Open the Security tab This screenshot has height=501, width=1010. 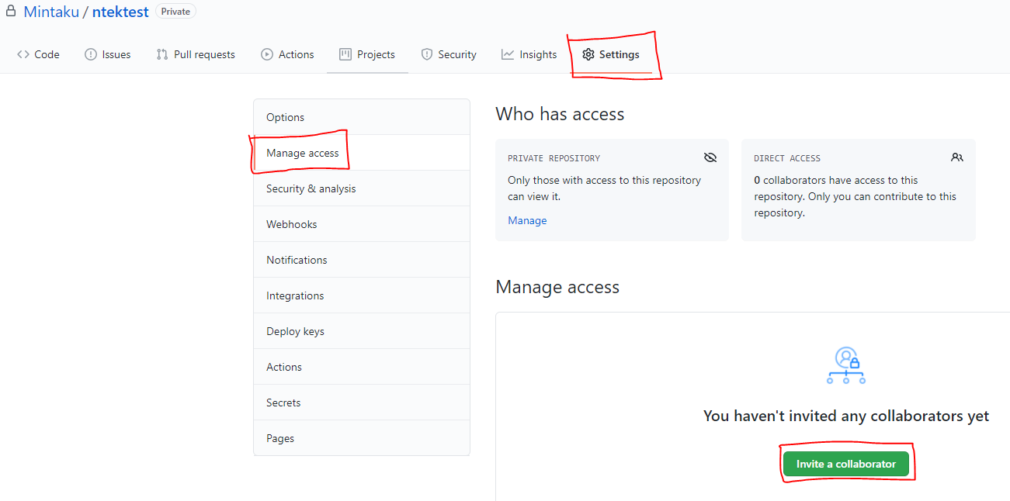449,54
